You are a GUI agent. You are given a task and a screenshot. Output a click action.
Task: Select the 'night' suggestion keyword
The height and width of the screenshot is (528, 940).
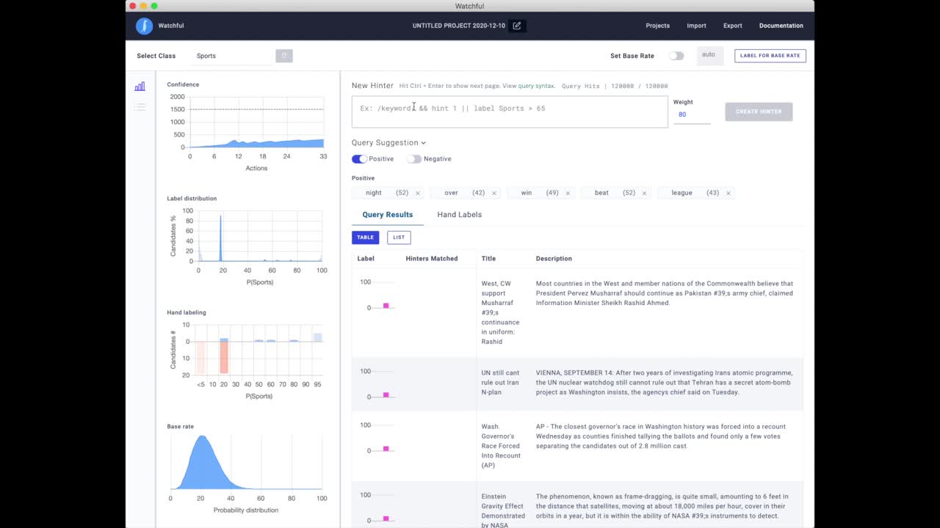point(374,193)
